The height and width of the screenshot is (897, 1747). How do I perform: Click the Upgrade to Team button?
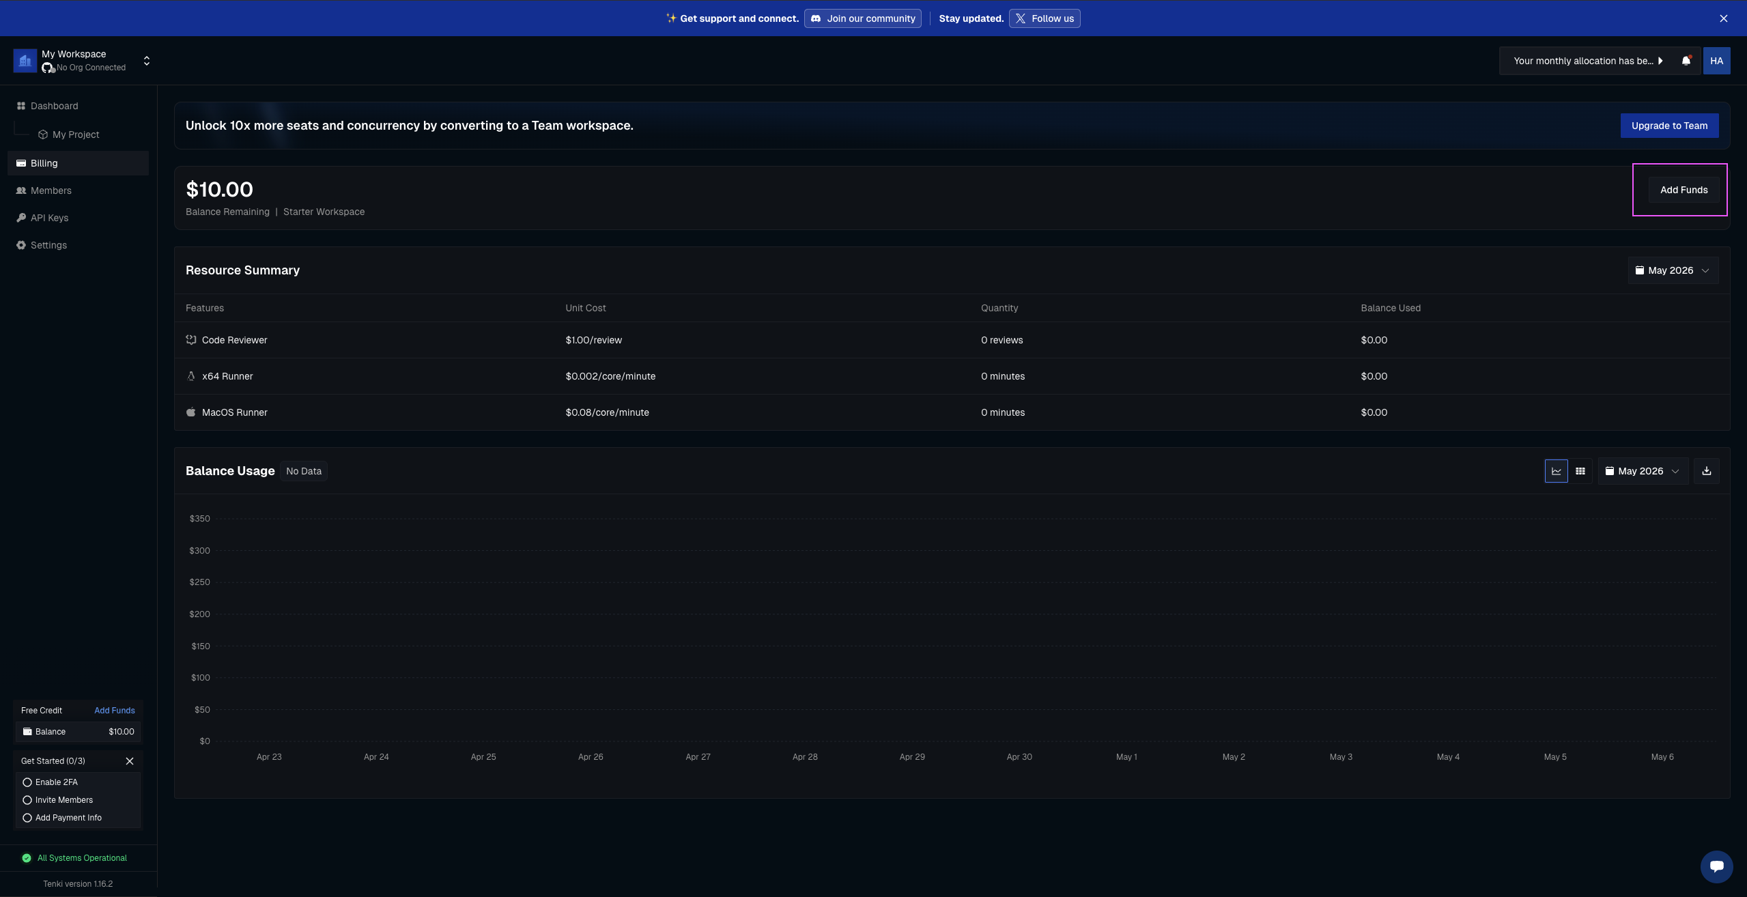pos(1669,126)
